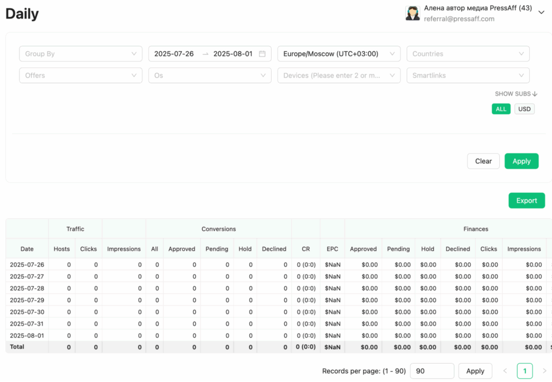Expand the account menu chevron
This screenshot has height=382, width=552.
[541, 13]
